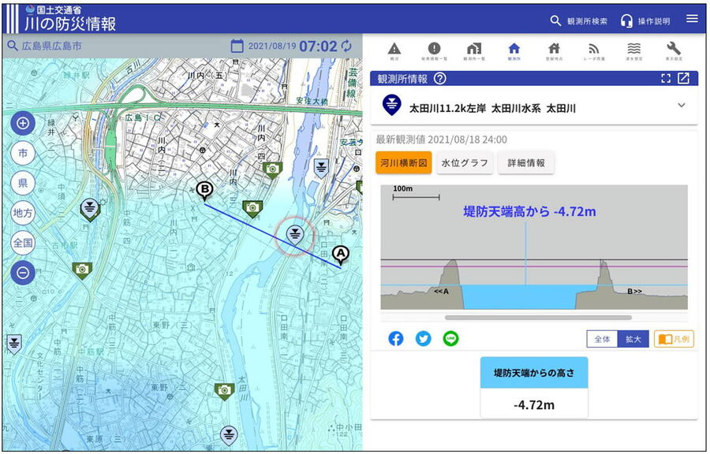The height and width of the screenshot is (454, 710).
Task: Open the date picker calendar 2021/08/19
Action: point(237,46)
